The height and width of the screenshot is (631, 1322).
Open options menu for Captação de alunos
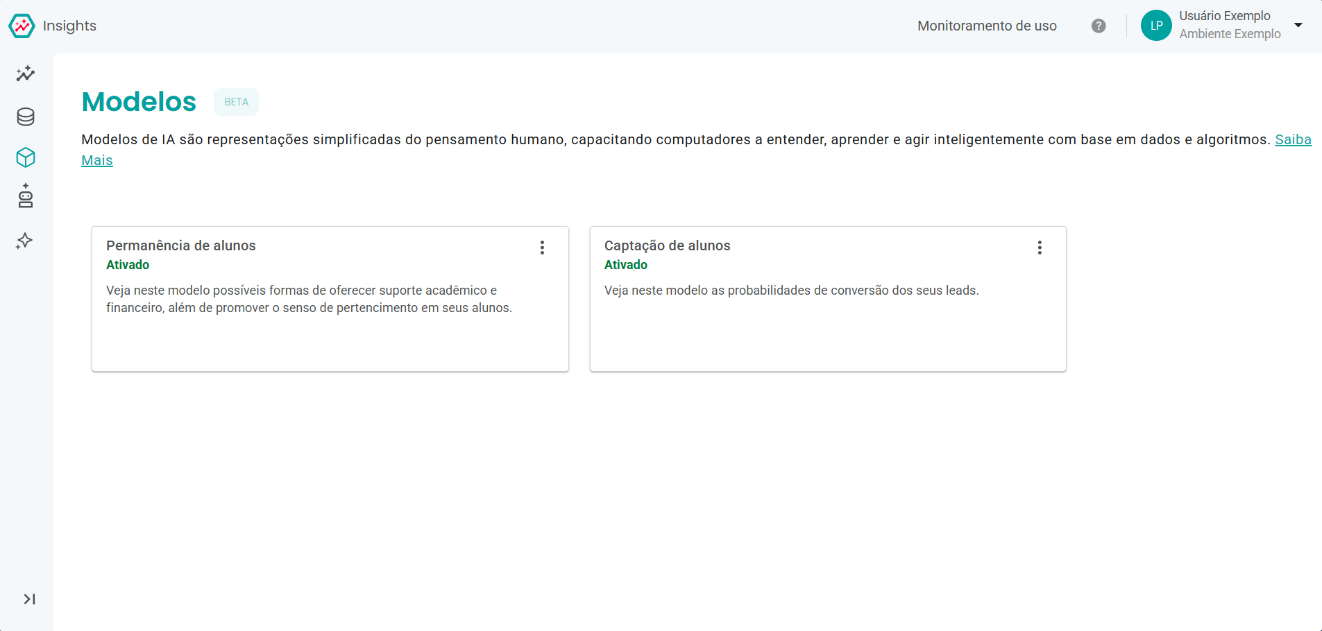click(x=1040, y=248)
